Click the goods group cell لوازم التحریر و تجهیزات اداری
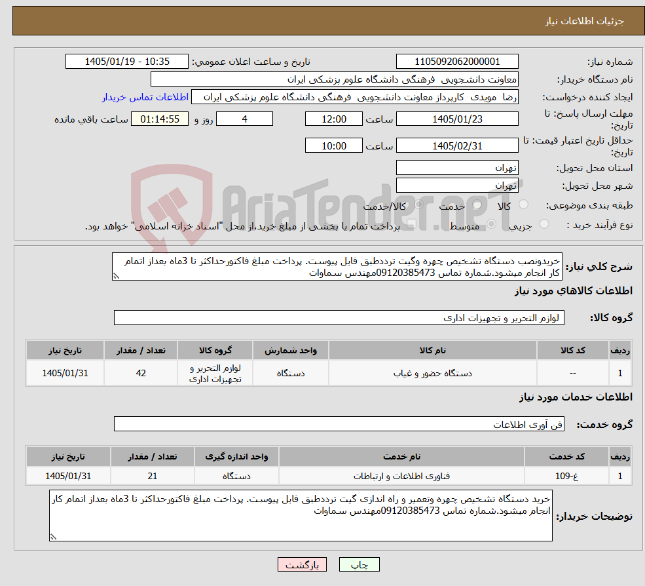Screen dimensions: 645x586 coord(215,373)
